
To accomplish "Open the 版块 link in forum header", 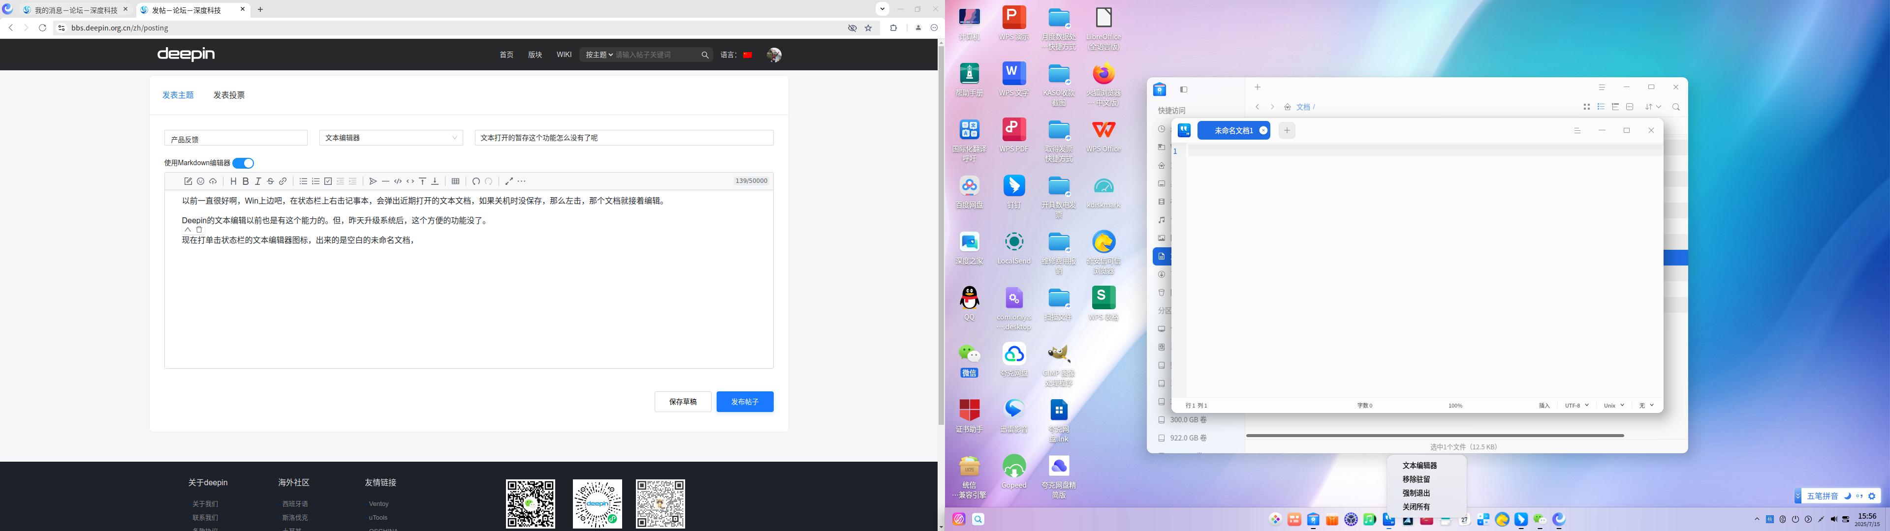I will (535, 55).
